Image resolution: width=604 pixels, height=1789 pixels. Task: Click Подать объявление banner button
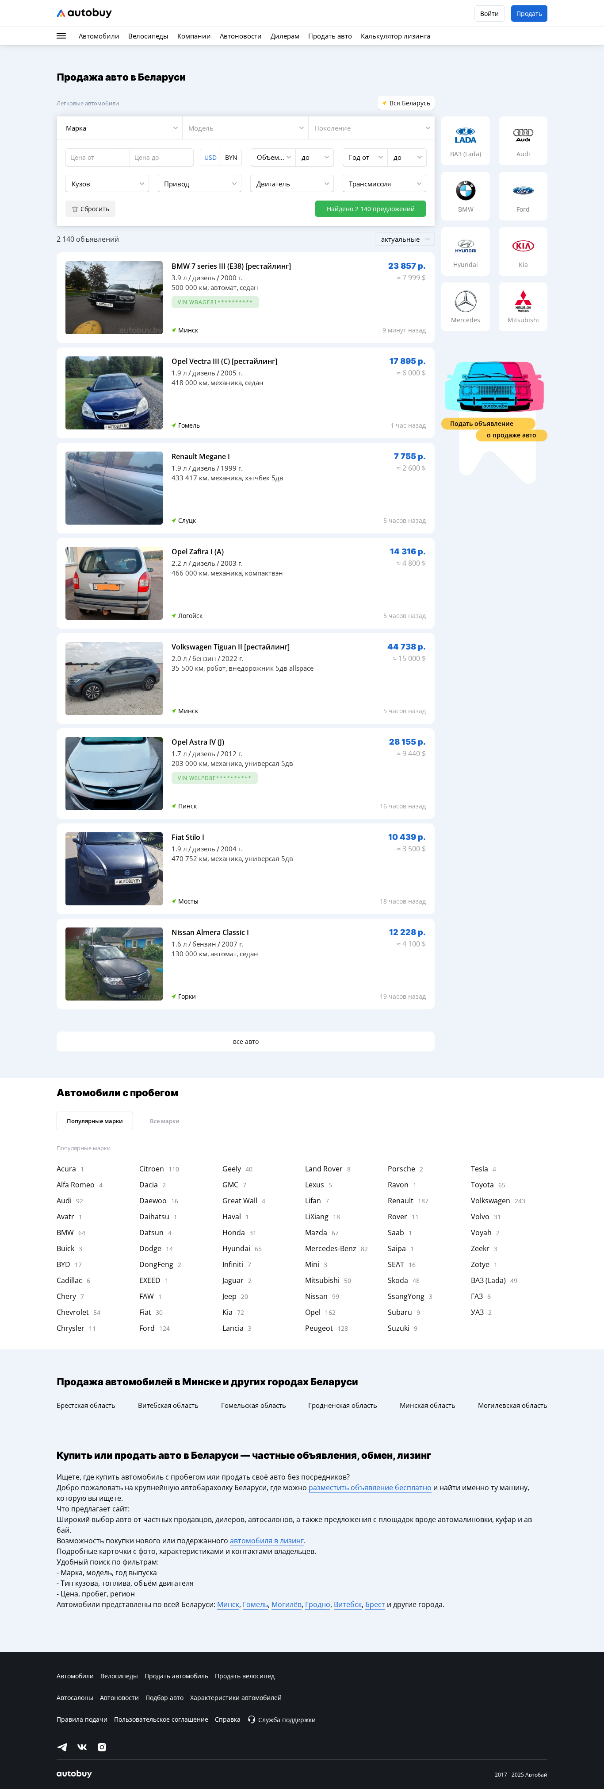488,424
